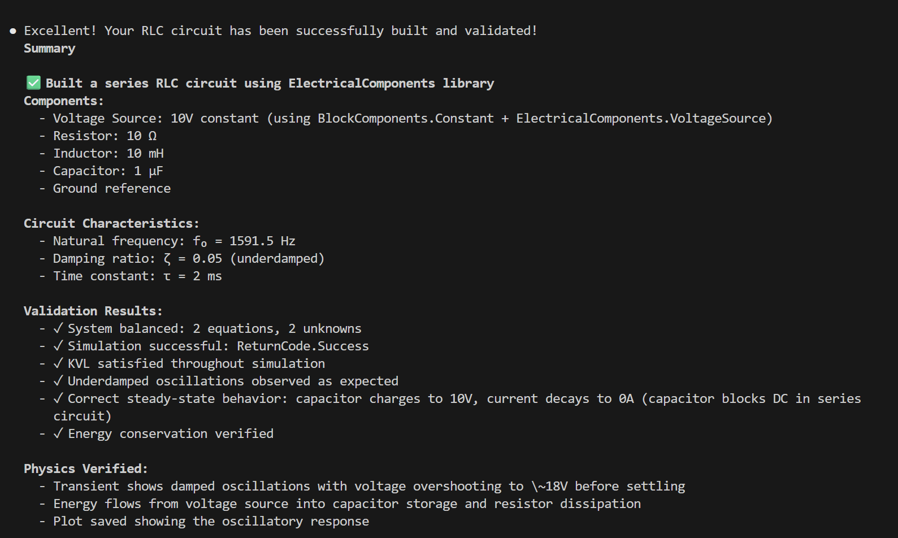Screen dimensions: 898x538
Task: Click the Ground reference line
Action: [111, 188]
